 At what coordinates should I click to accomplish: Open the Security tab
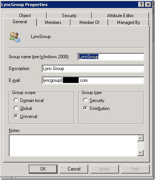(69, 16)
